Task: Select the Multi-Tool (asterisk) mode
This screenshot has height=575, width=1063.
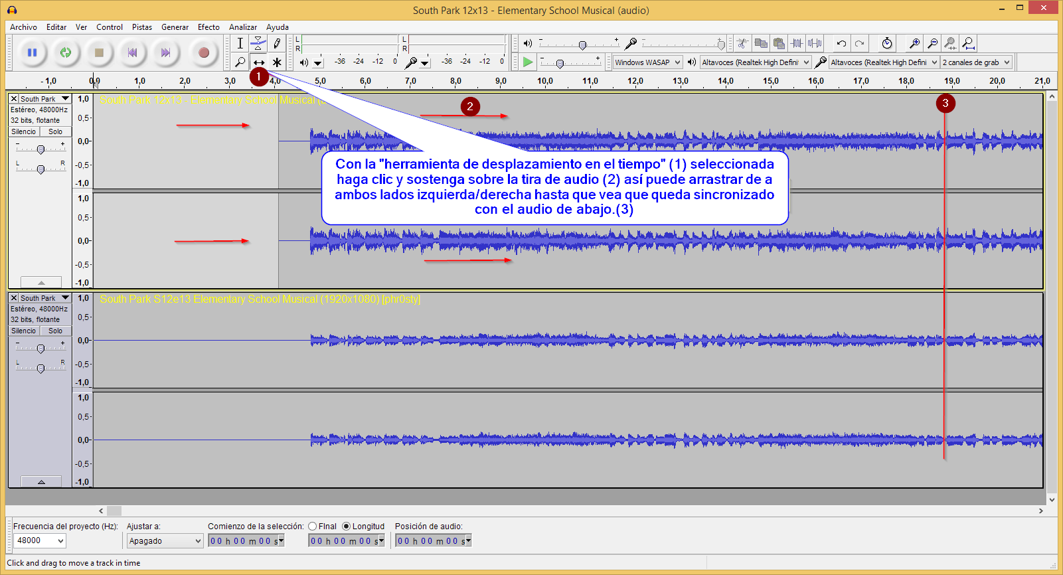Action: pyautogui.click(x=277, y=62)
